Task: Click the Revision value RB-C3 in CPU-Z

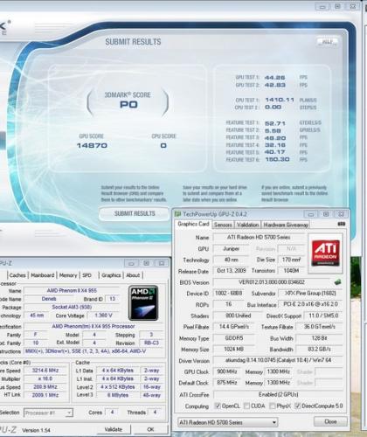Action: (151, 343)
